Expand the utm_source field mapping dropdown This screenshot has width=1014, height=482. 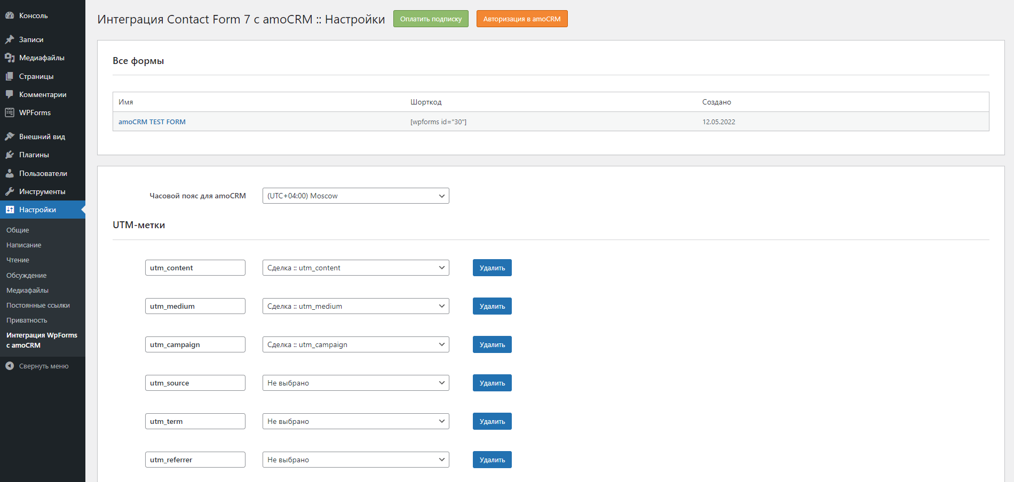tap(355, 383)
